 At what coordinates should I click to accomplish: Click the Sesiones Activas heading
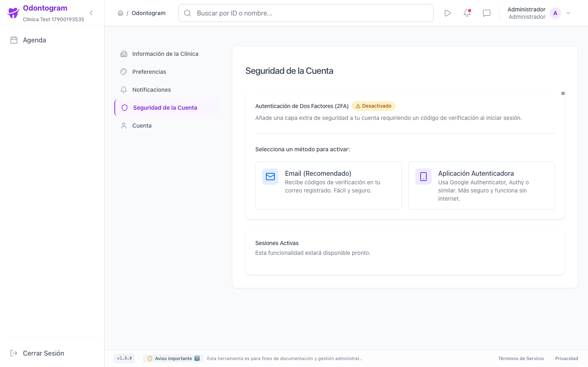click(277, 243)
